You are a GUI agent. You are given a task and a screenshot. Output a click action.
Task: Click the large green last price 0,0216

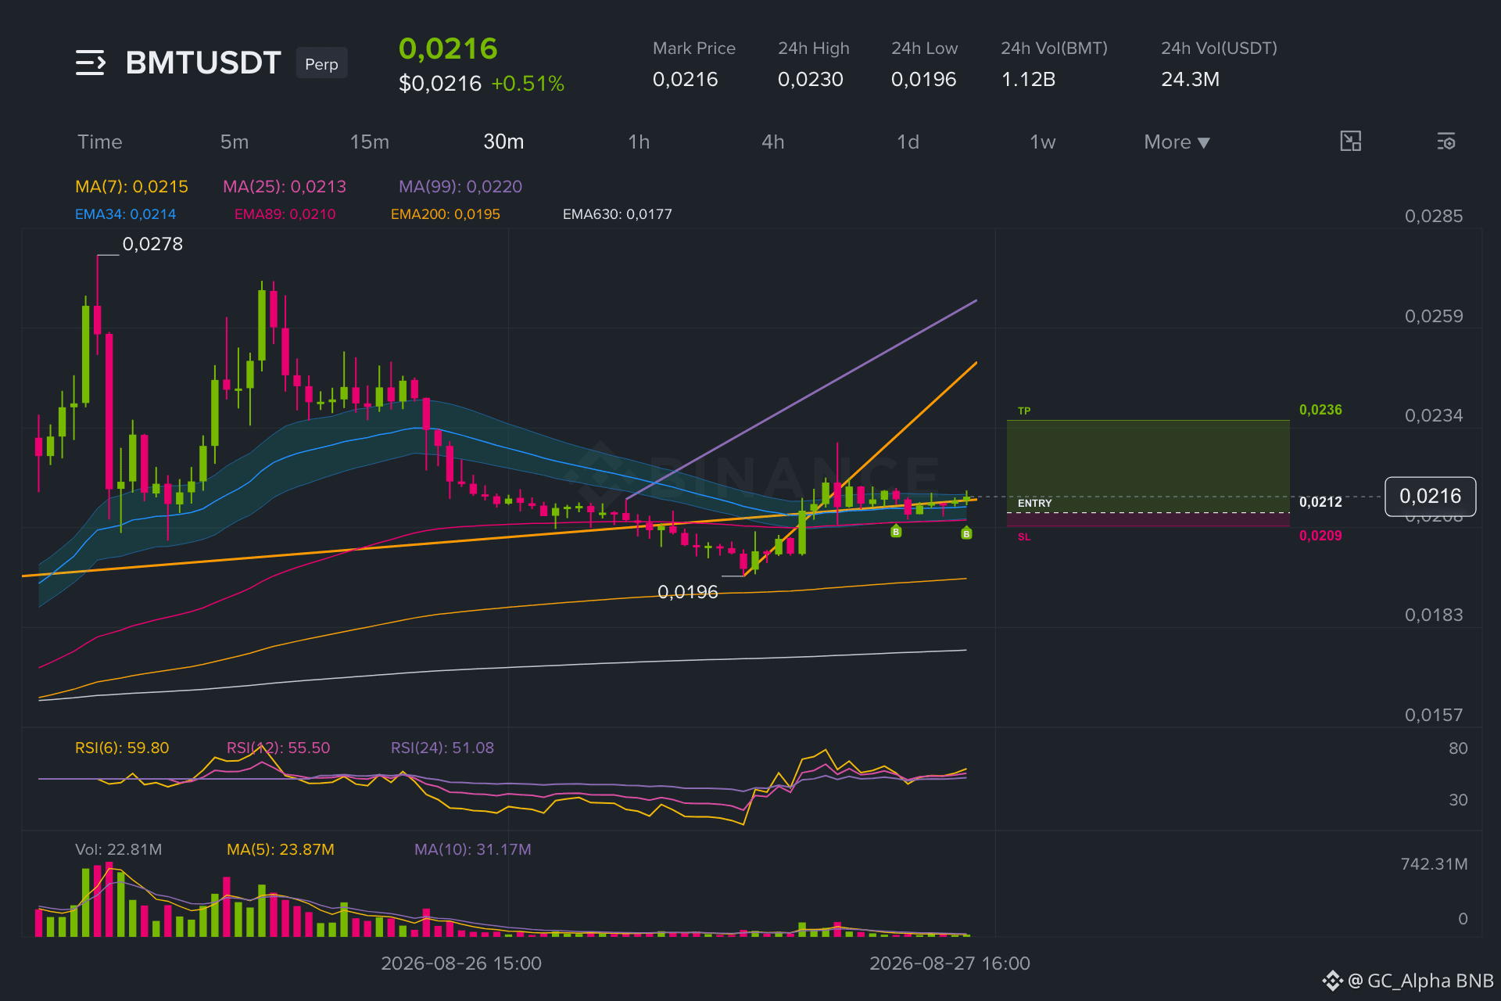point(448,48)
